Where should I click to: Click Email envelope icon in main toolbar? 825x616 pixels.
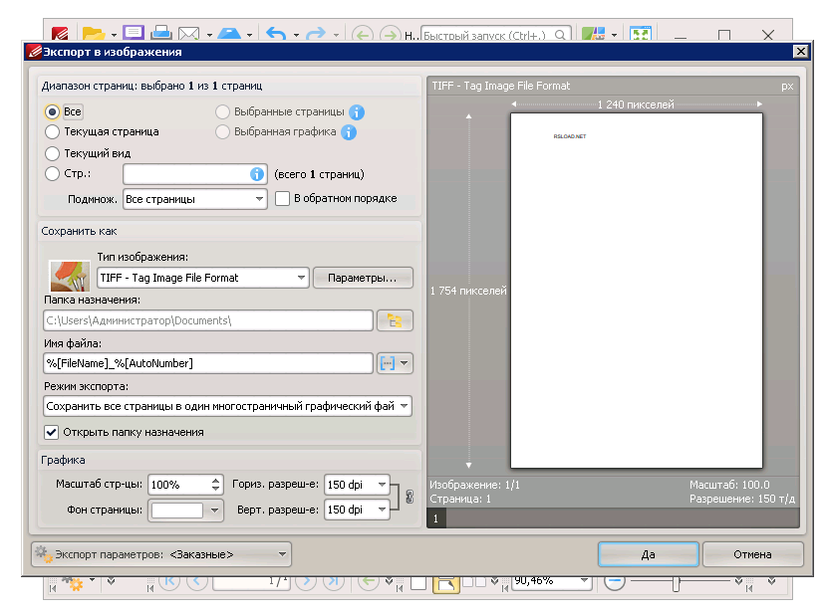189,34
